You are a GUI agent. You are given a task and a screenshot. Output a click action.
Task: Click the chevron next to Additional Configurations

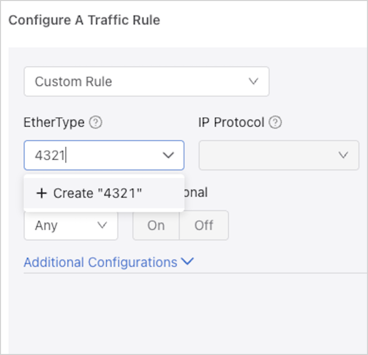coord(188,262)
